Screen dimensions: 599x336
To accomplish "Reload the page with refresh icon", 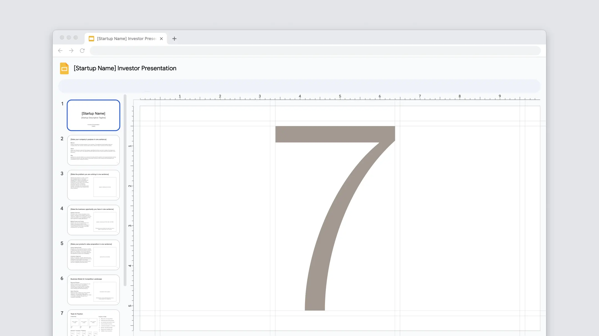I will tap(82, 51).
